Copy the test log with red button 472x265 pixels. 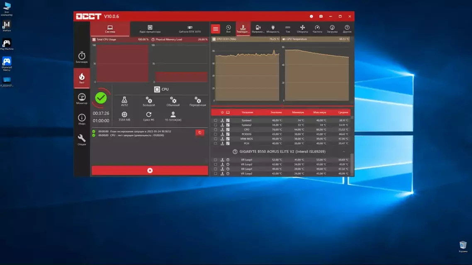point(200,132)
